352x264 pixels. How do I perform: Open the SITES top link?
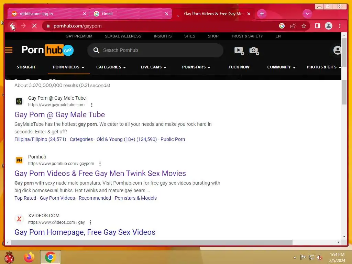point(190,36)
